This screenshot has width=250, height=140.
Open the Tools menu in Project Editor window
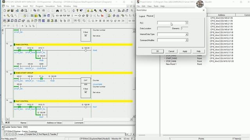(156, 6)
